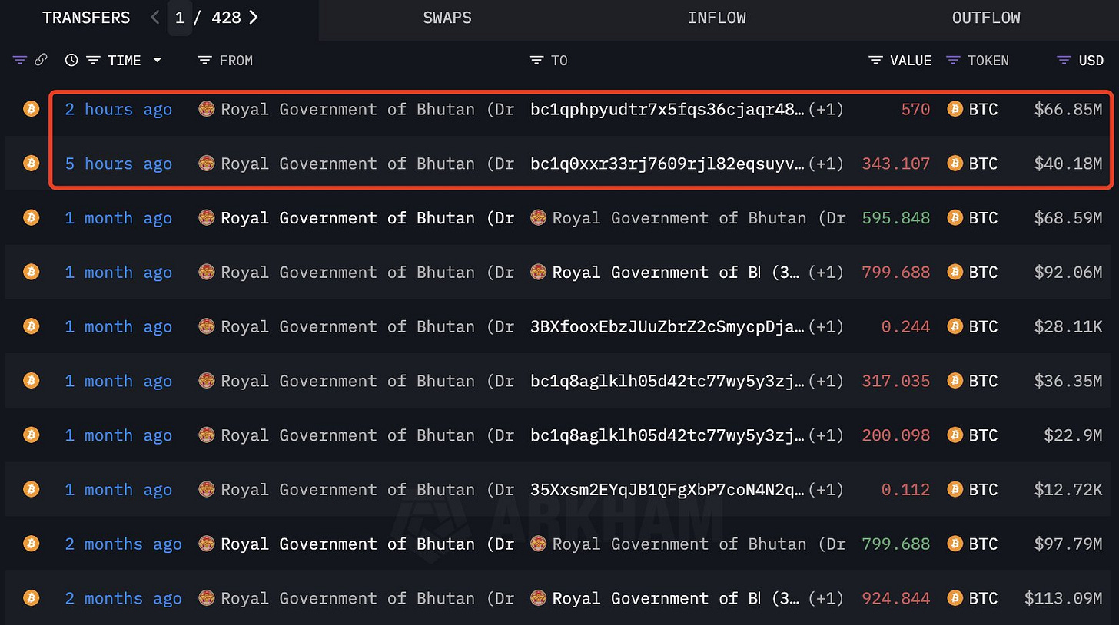1119x625 pixels.
Task: Open the '2 hours ago' transaction link
Action: 118,109
